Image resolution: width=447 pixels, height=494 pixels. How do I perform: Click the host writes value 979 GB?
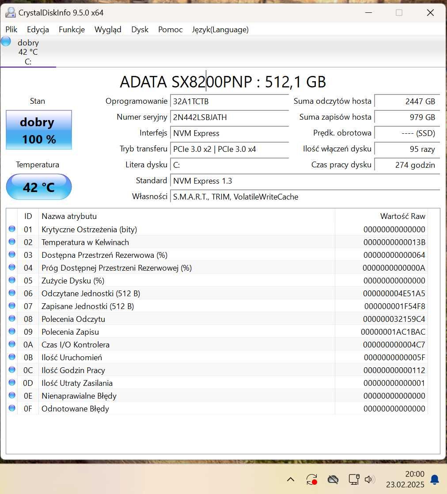click(407, 117)
